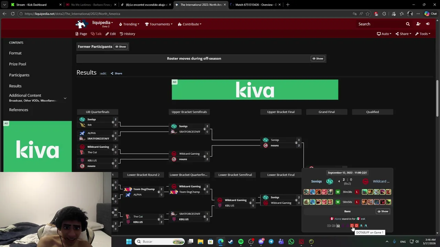Open browser settings and more menu

point(418,14)
